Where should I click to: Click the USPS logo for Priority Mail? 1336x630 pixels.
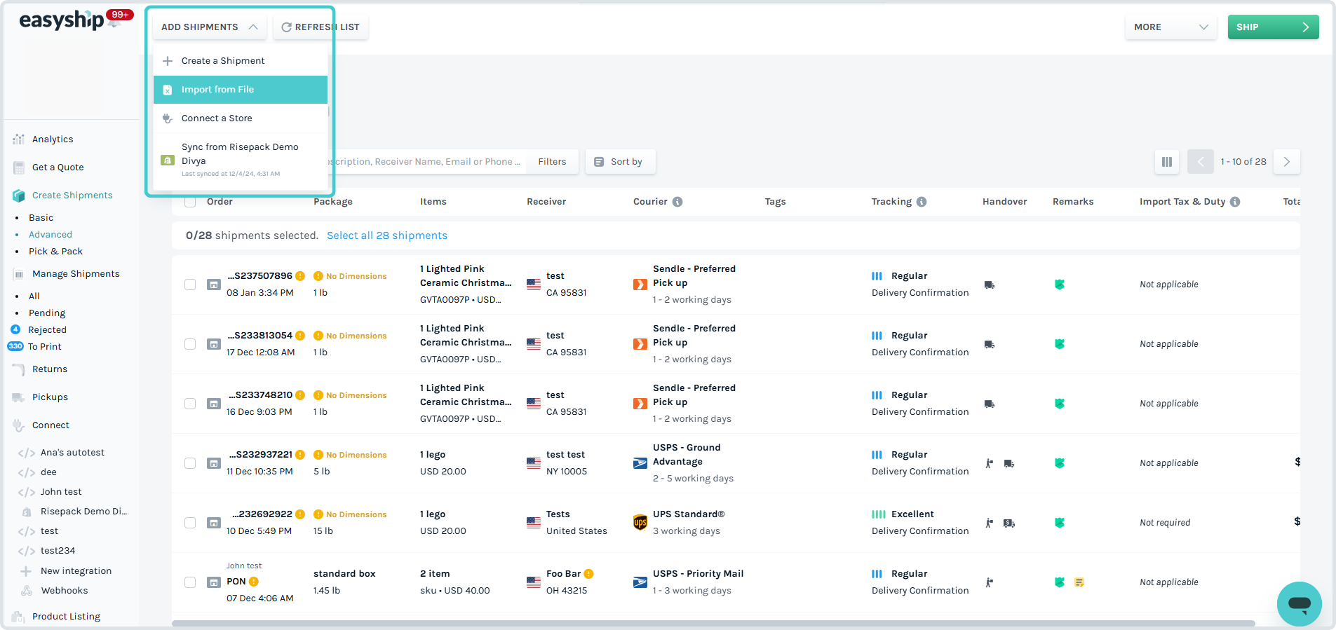640,582
